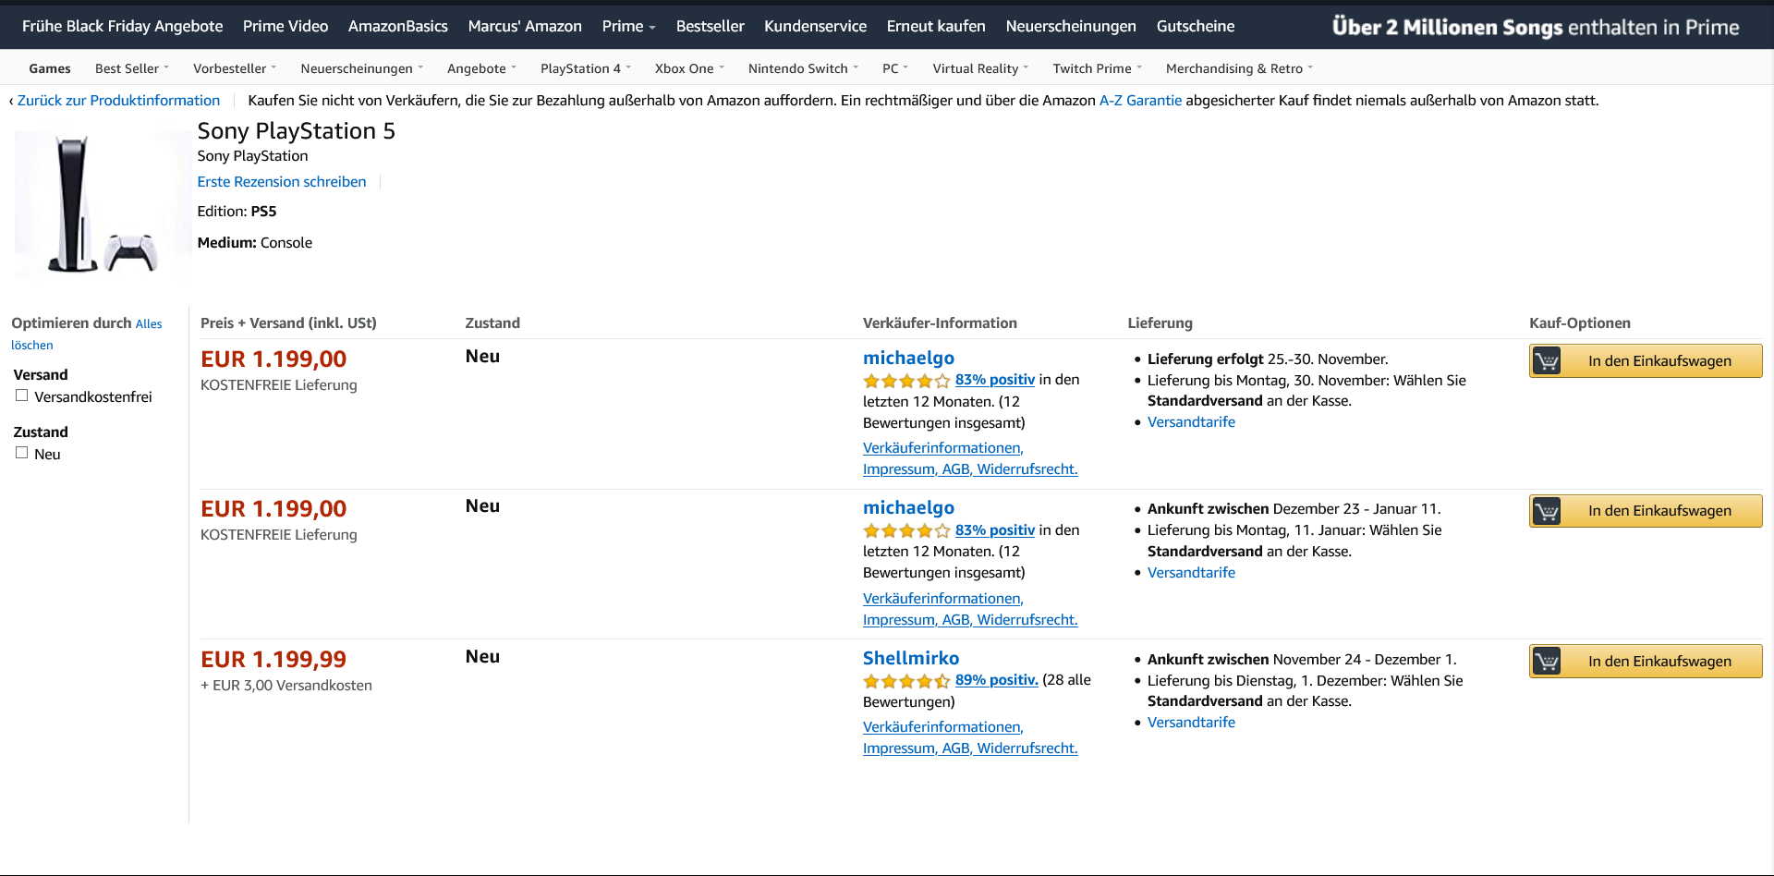1774x876 pixels.
Task: Expand Vorbesteller dropdown
Action: (235, 68)
